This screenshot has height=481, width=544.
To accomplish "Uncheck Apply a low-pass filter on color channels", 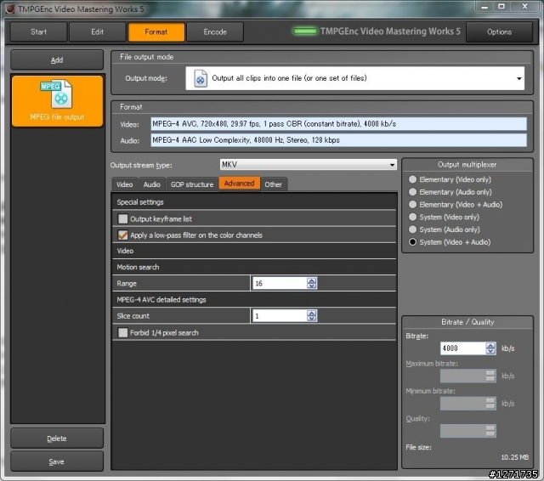I will (122, 235).
